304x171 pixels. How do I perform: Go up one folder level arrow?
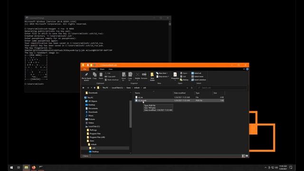click(x=95, y=88)
